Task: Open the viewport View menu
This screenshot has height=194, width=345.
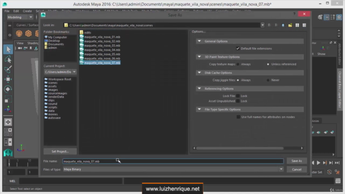Action: (x=20, y=43)
